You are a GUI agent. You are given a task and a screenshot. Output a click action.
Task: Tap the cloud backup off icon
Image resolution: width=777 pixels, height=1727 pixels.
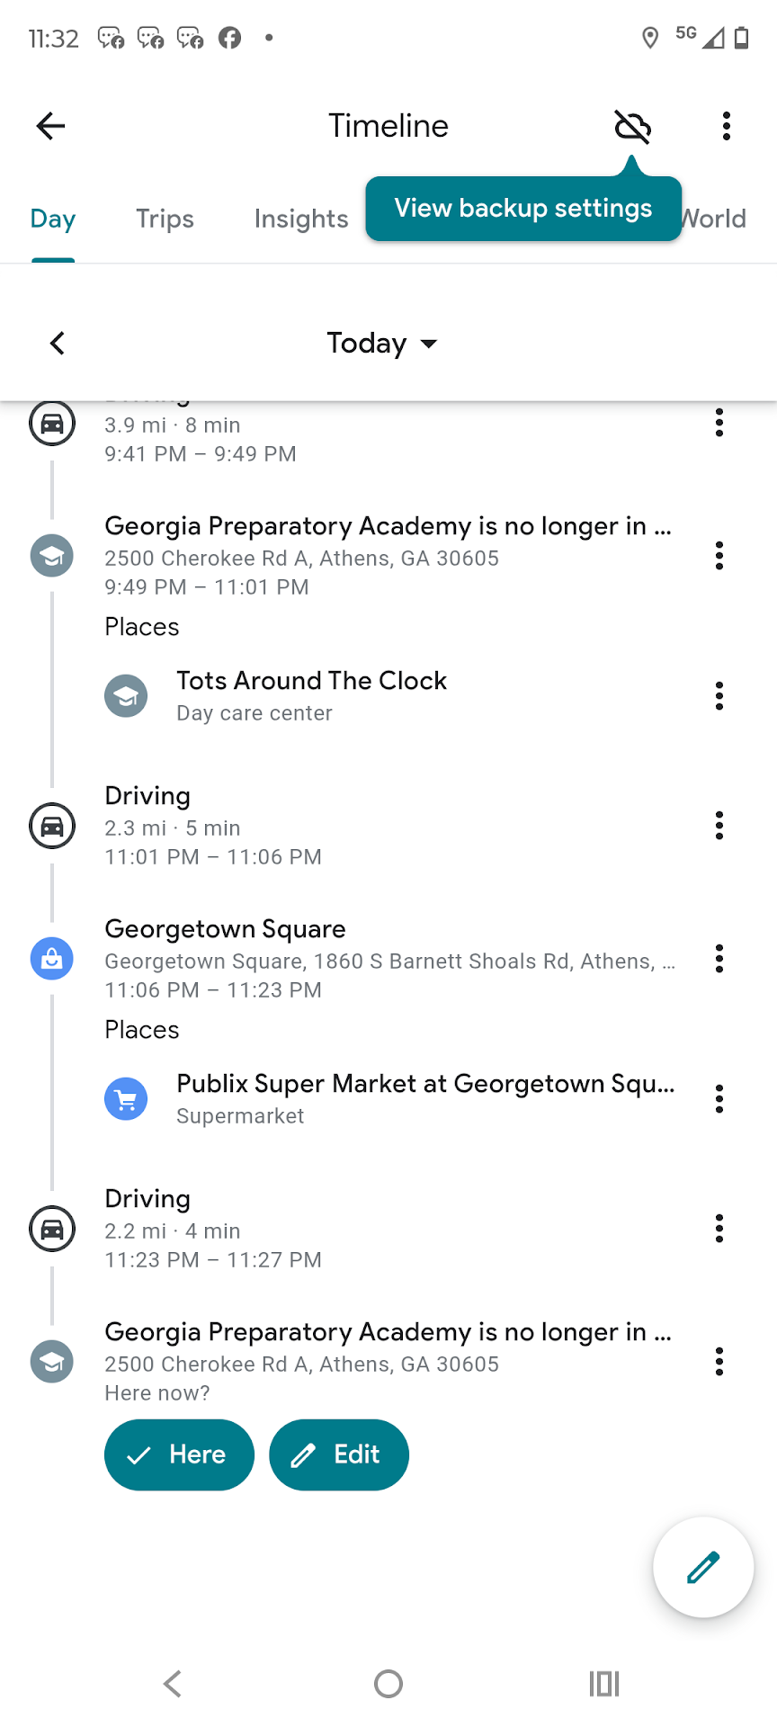pos(632,126)
